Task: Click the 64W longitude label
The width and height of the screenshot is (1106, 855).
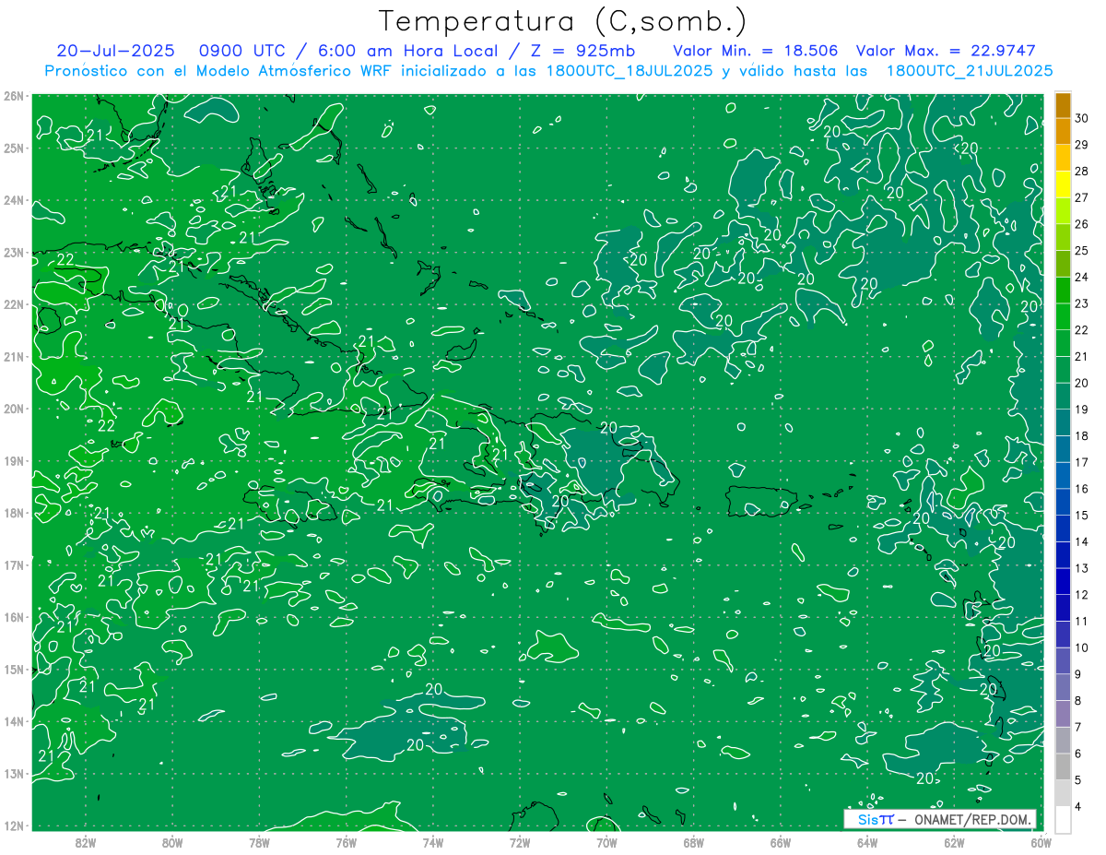Action: click(x=867, y=842)
